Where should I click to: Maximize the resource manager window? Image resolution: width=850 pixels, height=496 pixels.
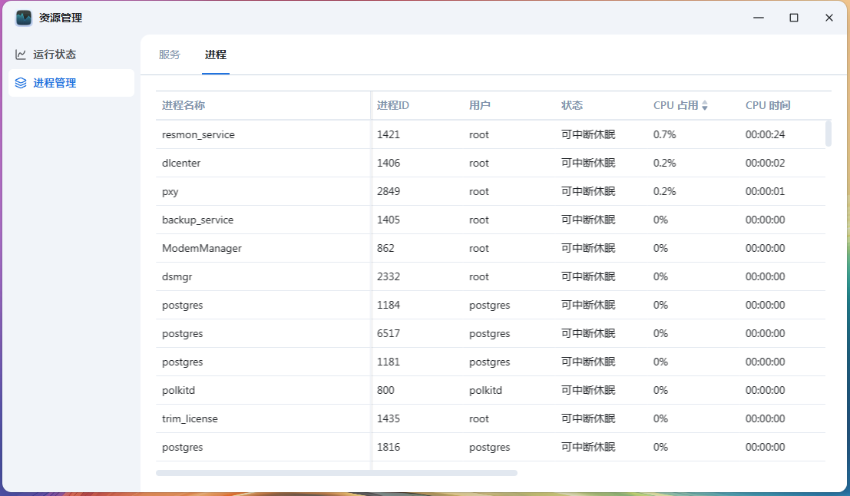[794, 18]
